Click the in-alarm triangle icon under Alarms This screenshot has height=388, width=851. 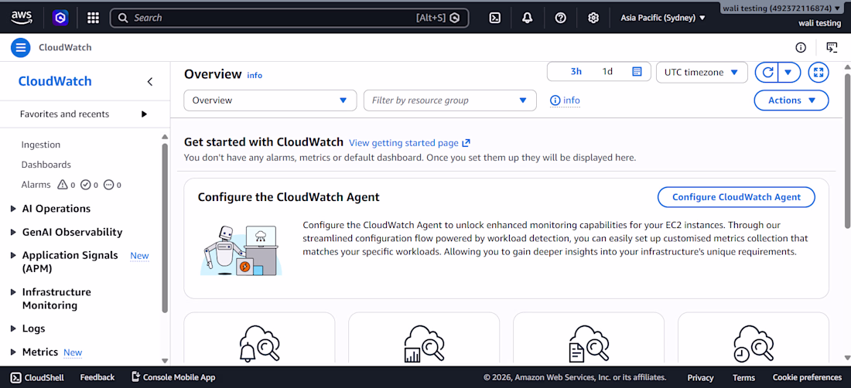pyautogui.click(x=63, y=185)
